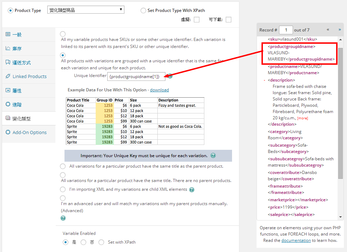The image size is (347, 252).
Task: Go to next record arrow
Action: [339, 30]
